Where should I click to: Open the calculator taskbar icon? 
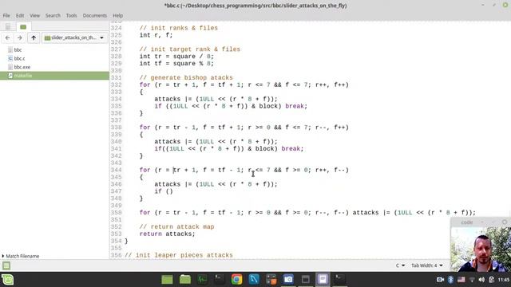pos(271,280)
